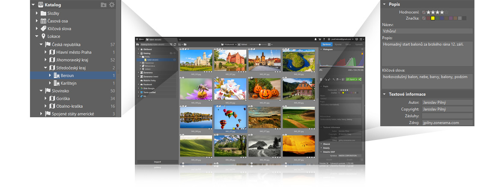Open the Menu in the main window
Image resolution: width=501 pixels, height=187 pixels.
(x=140, y=39)
